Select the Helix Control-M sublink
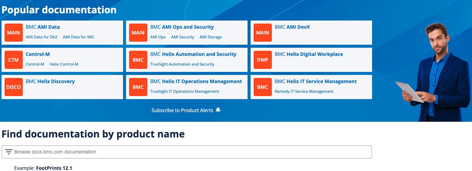Image resolution: width=472 pixels, height=171 pixels. coord(64,64)
